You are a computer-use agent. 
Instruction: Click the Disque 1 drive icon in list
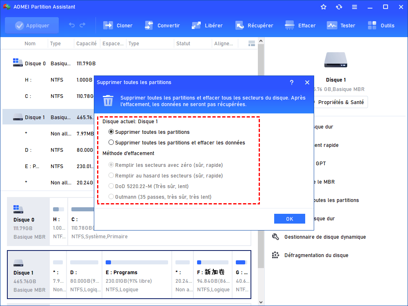coord(18,117)
